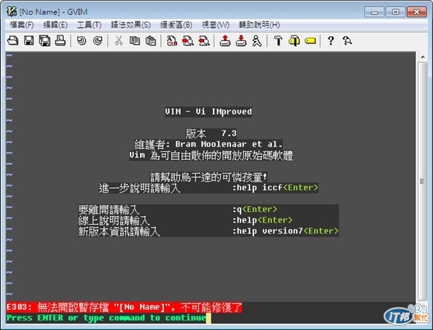Click the 'Bram Moolenaar et al.' maintainer line
The width and height of the screenshot is (433, 330).
[x=229, y=144]
